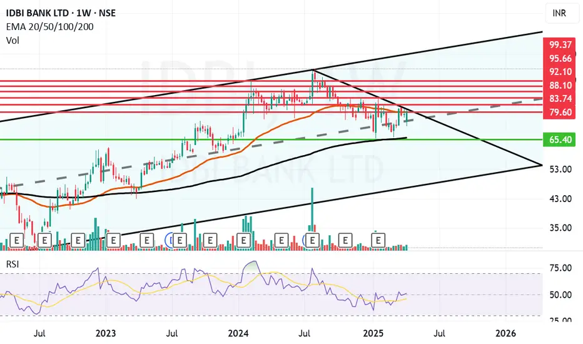Click the 83.74 red price label

(560, 99)
